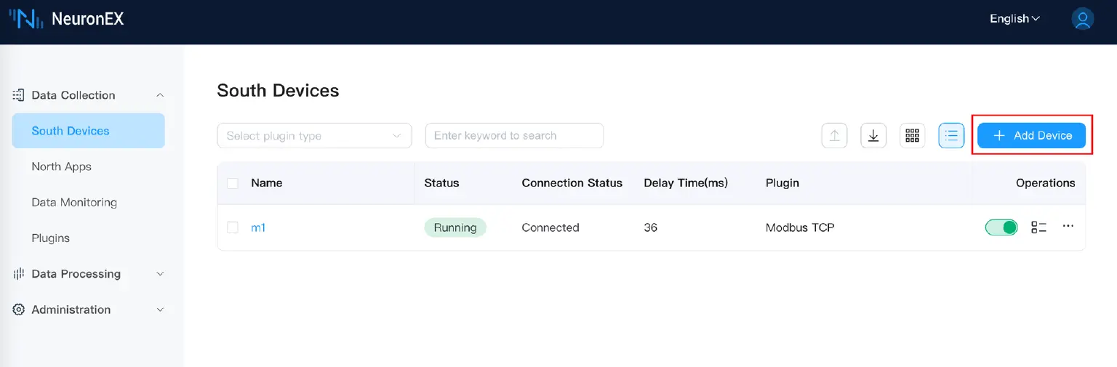
Task: Go to North Apps page
Action: click(62, 166)
